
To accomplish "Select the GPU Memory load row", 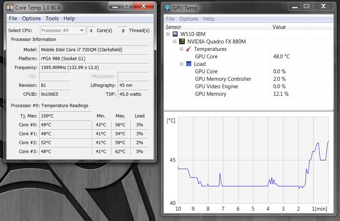I will point(249,94).
